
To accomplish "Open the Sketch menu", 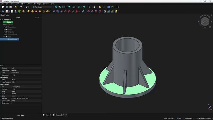I will 30,4.
